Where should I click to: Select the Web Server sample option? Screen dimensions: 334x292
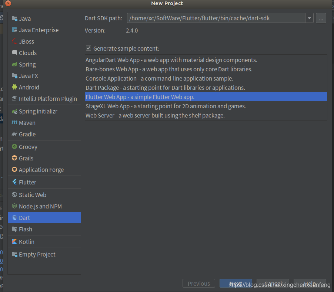155,115
